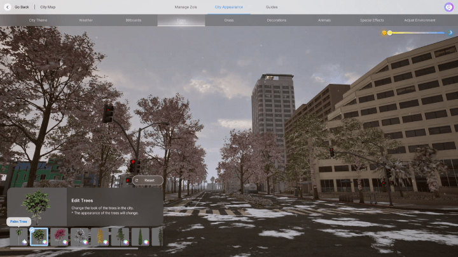Click the Go Back arrow icon
Screen dimensions: 458x257
(7, 6)
